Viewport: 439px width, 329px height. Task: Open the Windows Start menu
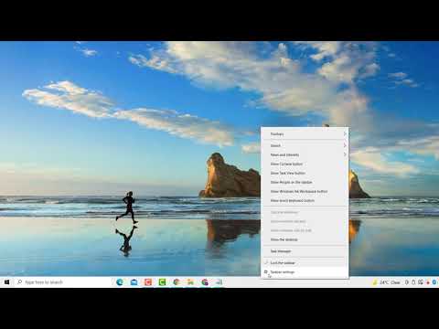click(x=6, y=282)
